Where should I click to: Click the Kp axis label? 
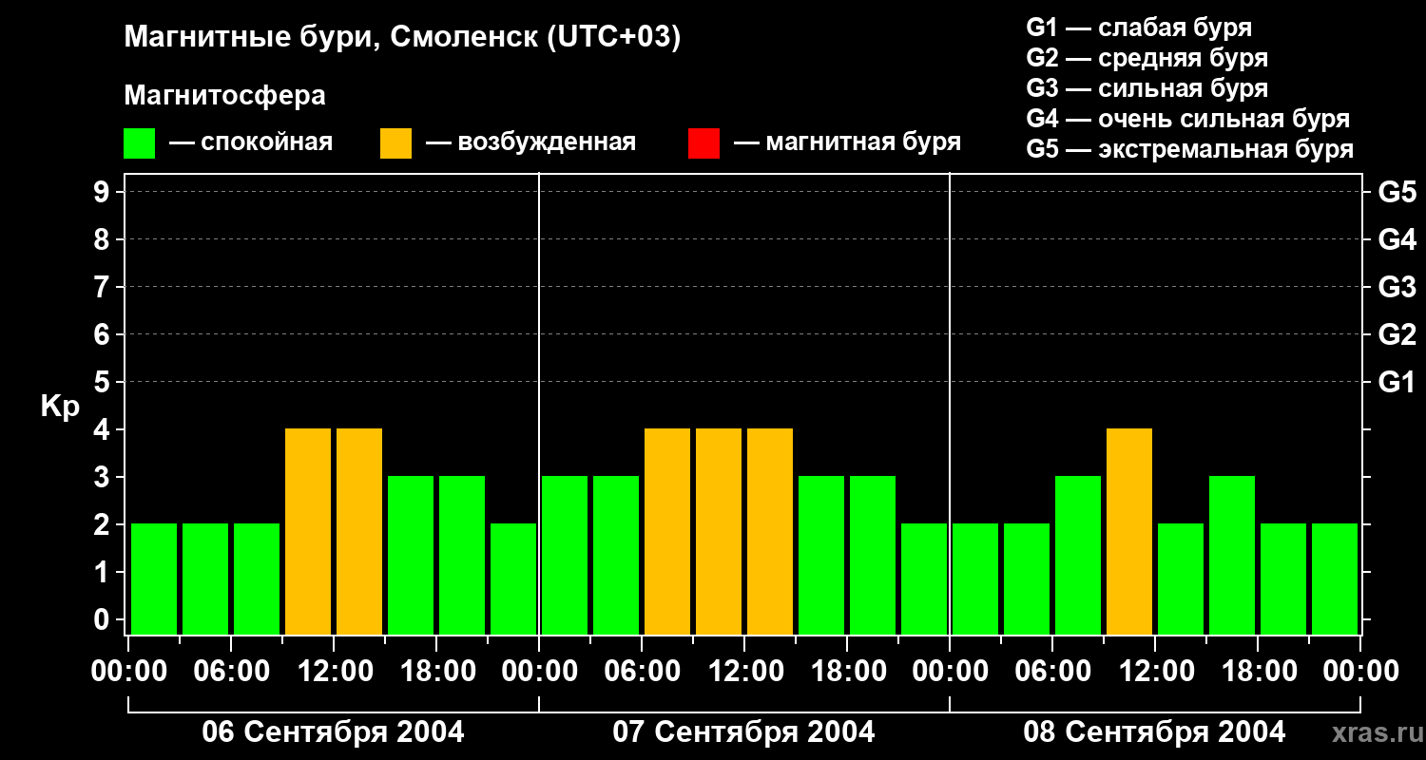[60, 408]
